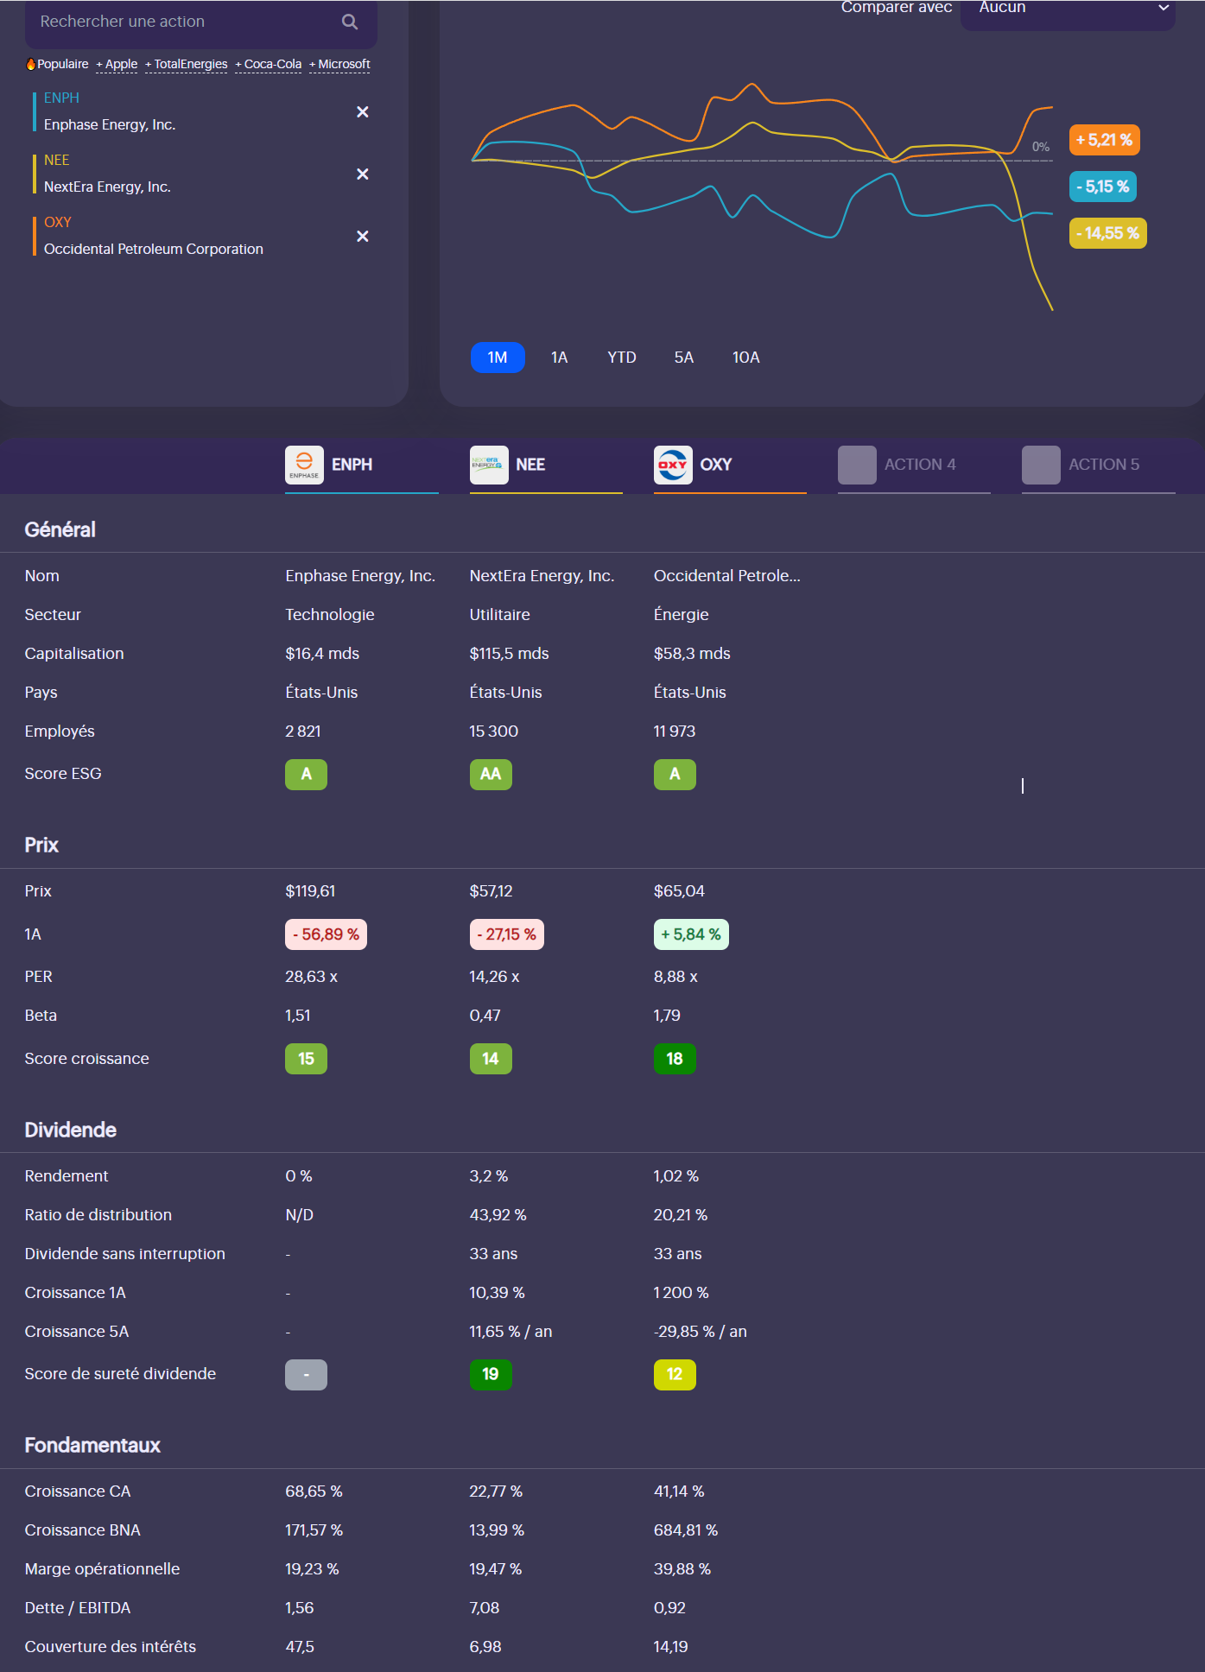Add Apple from popular suggestions
Image resolution: width=1205 pixels, height=1672 pixels.
(117, 64)
